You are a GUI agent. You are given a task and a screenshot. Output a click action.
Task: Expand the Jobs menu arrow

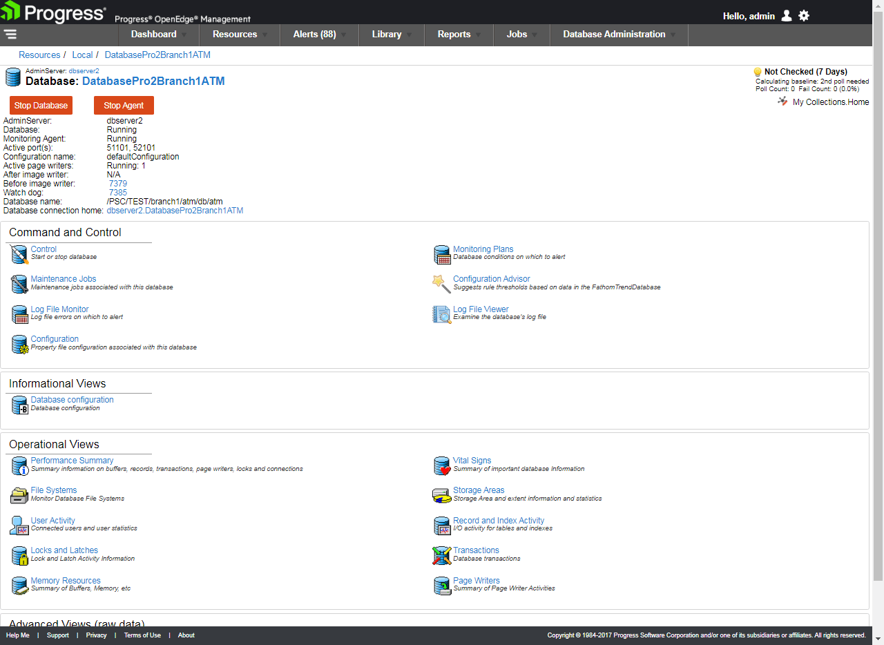535,35
